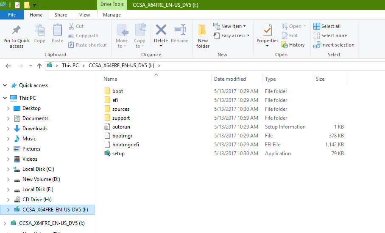This screenshot has width=385, height=233.
Task: Click the Move to icon
Action: [x=122, y=30]
